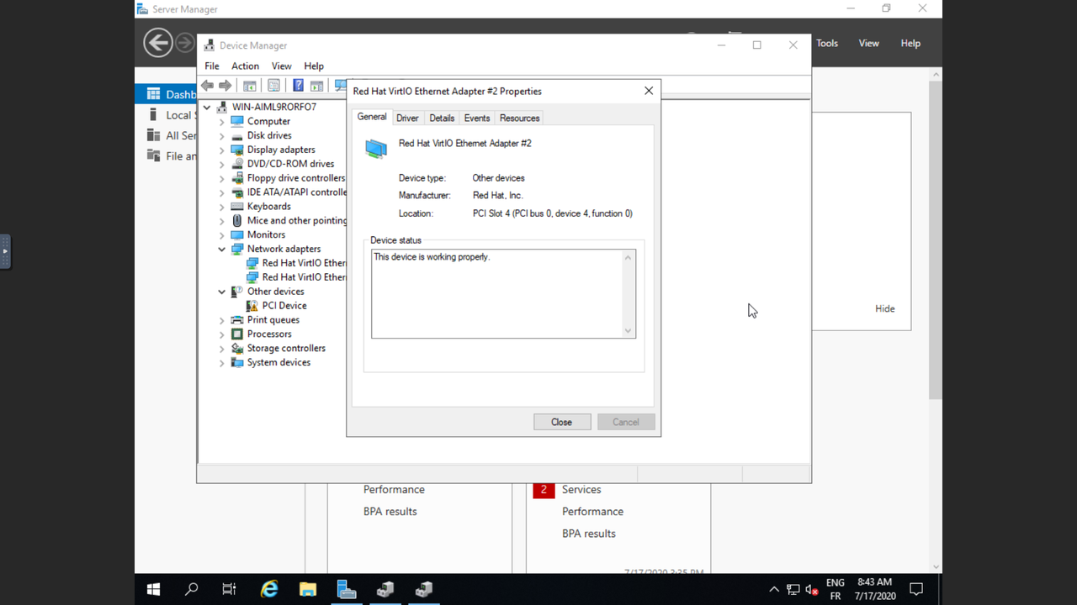Open Task View from the taskbar
Screen dimensions: 1077x605
click(x=229, y=589)
